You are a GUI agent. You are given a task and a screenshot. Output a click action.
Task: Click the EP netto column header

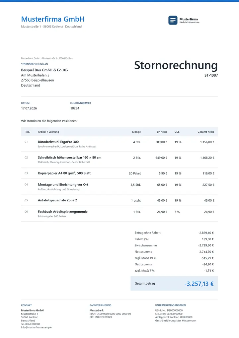(x=162, y=132)
